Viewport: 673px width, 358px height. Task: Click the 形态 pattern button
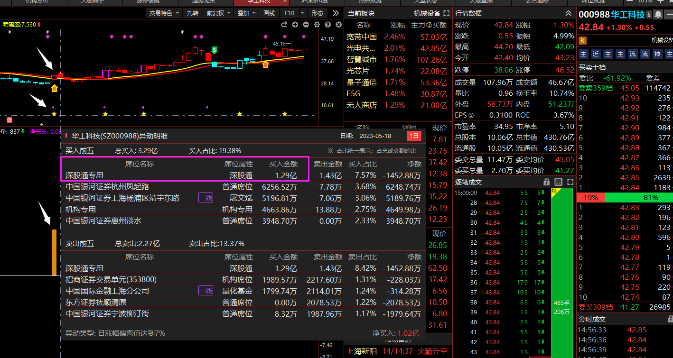318,13
